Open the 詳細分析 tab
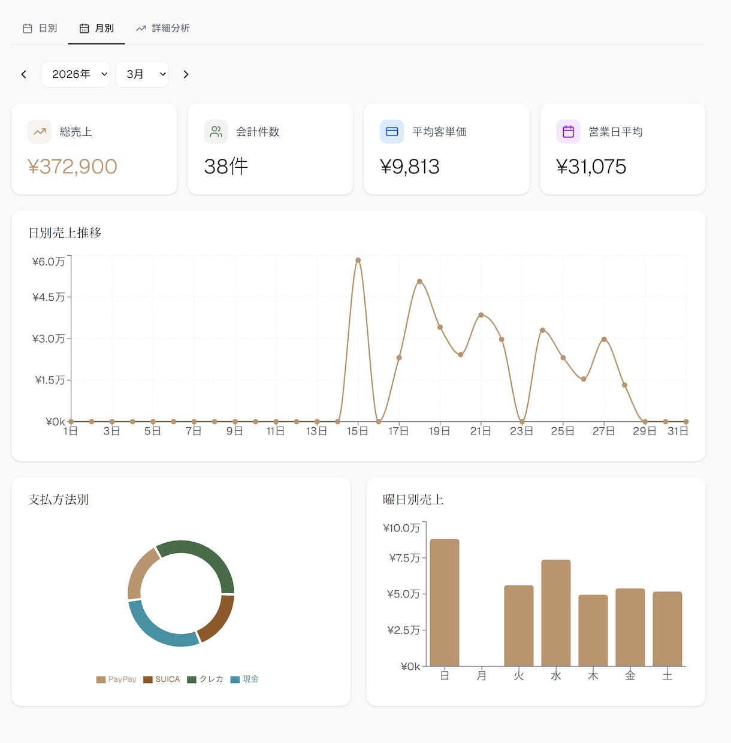The height and width of the screenshot is (743, 731). (163, 28)
